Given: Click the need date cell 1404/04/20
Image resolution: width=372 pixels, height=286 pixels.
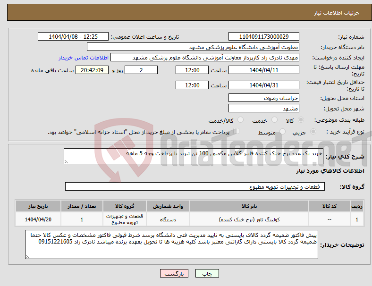Looking at the screenshot, I should pos(38,219).
